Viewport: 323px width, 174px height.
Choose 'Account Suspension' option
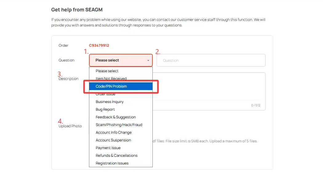pyautogui.click(x=121, y=140)
